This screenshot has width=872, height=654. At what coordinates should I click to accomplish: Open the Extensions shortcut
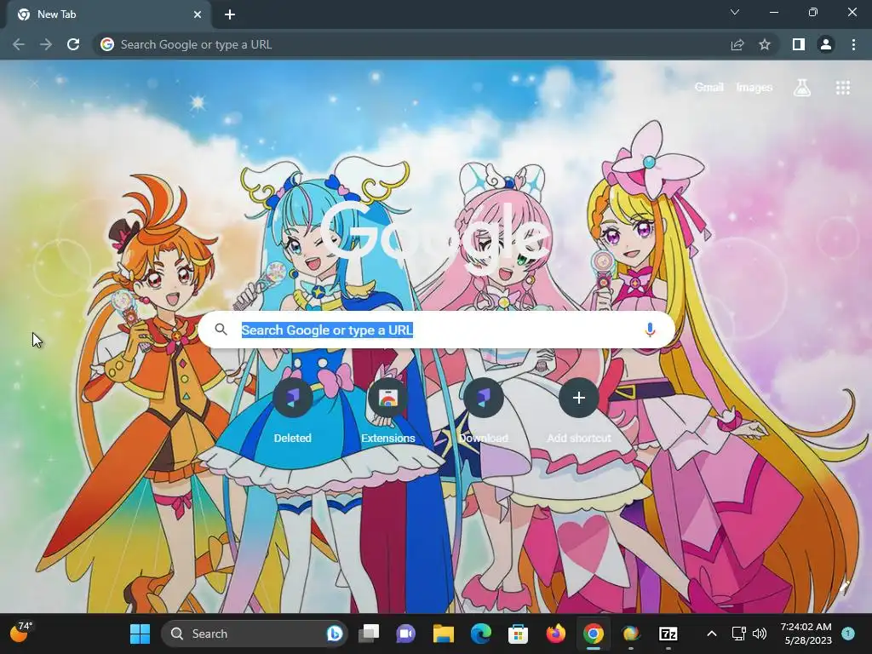pos(388,411)
